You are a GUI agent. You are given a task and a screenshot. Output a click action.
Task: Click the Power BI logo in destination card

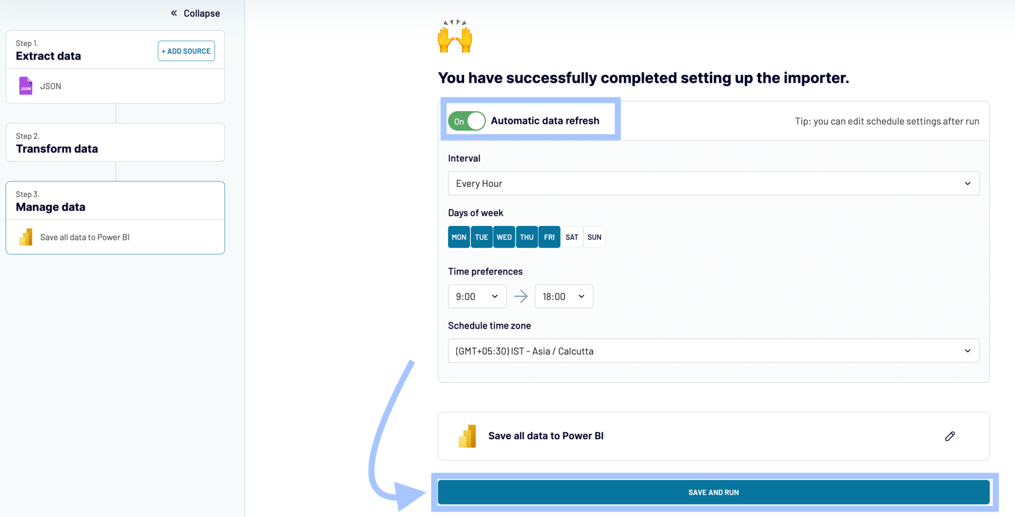pos(467,436)
